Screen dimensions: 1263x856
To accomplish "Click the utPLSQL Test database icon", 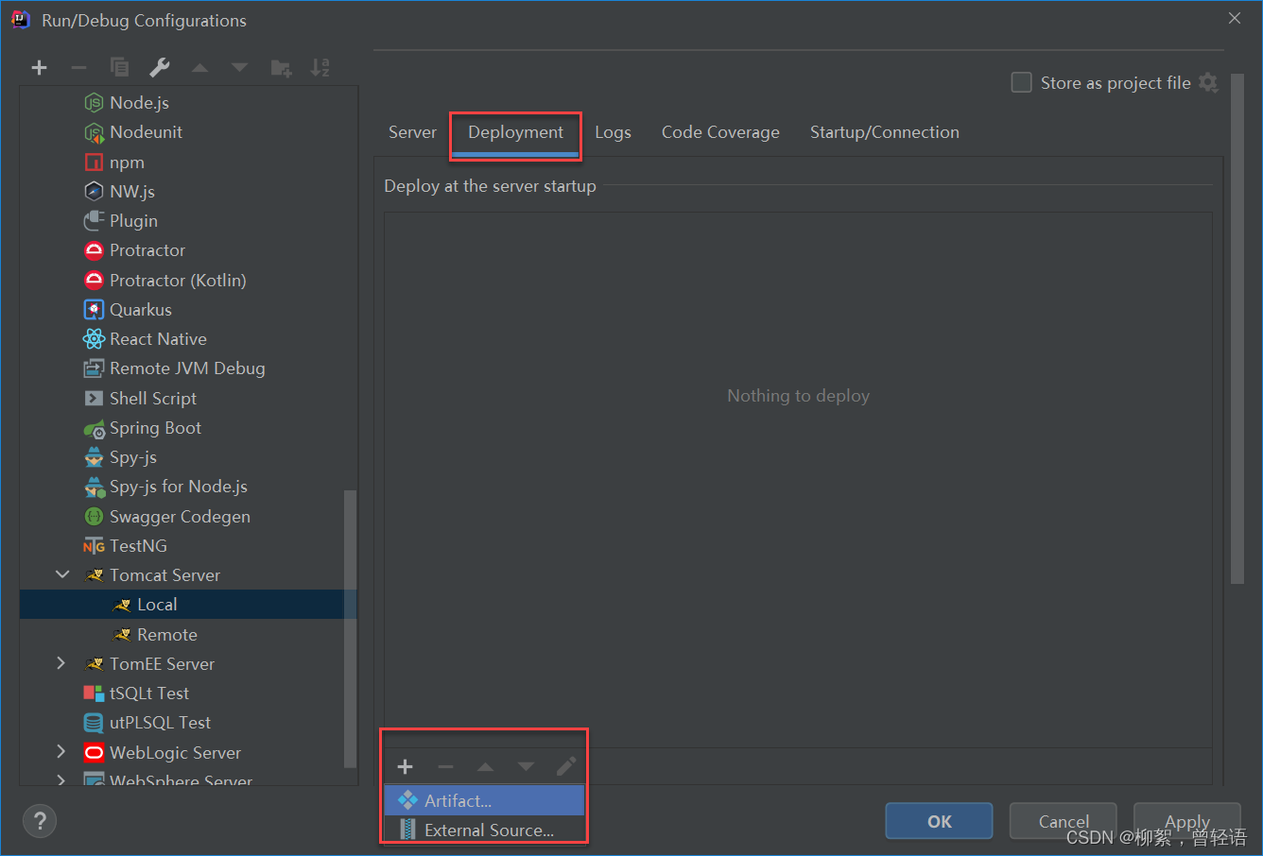I will coord(94,723).
